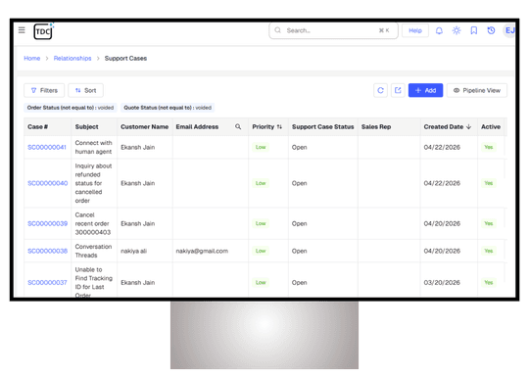Screen dimensions: 529x376
Task: Add a new support case
Action: click(425, 90)
